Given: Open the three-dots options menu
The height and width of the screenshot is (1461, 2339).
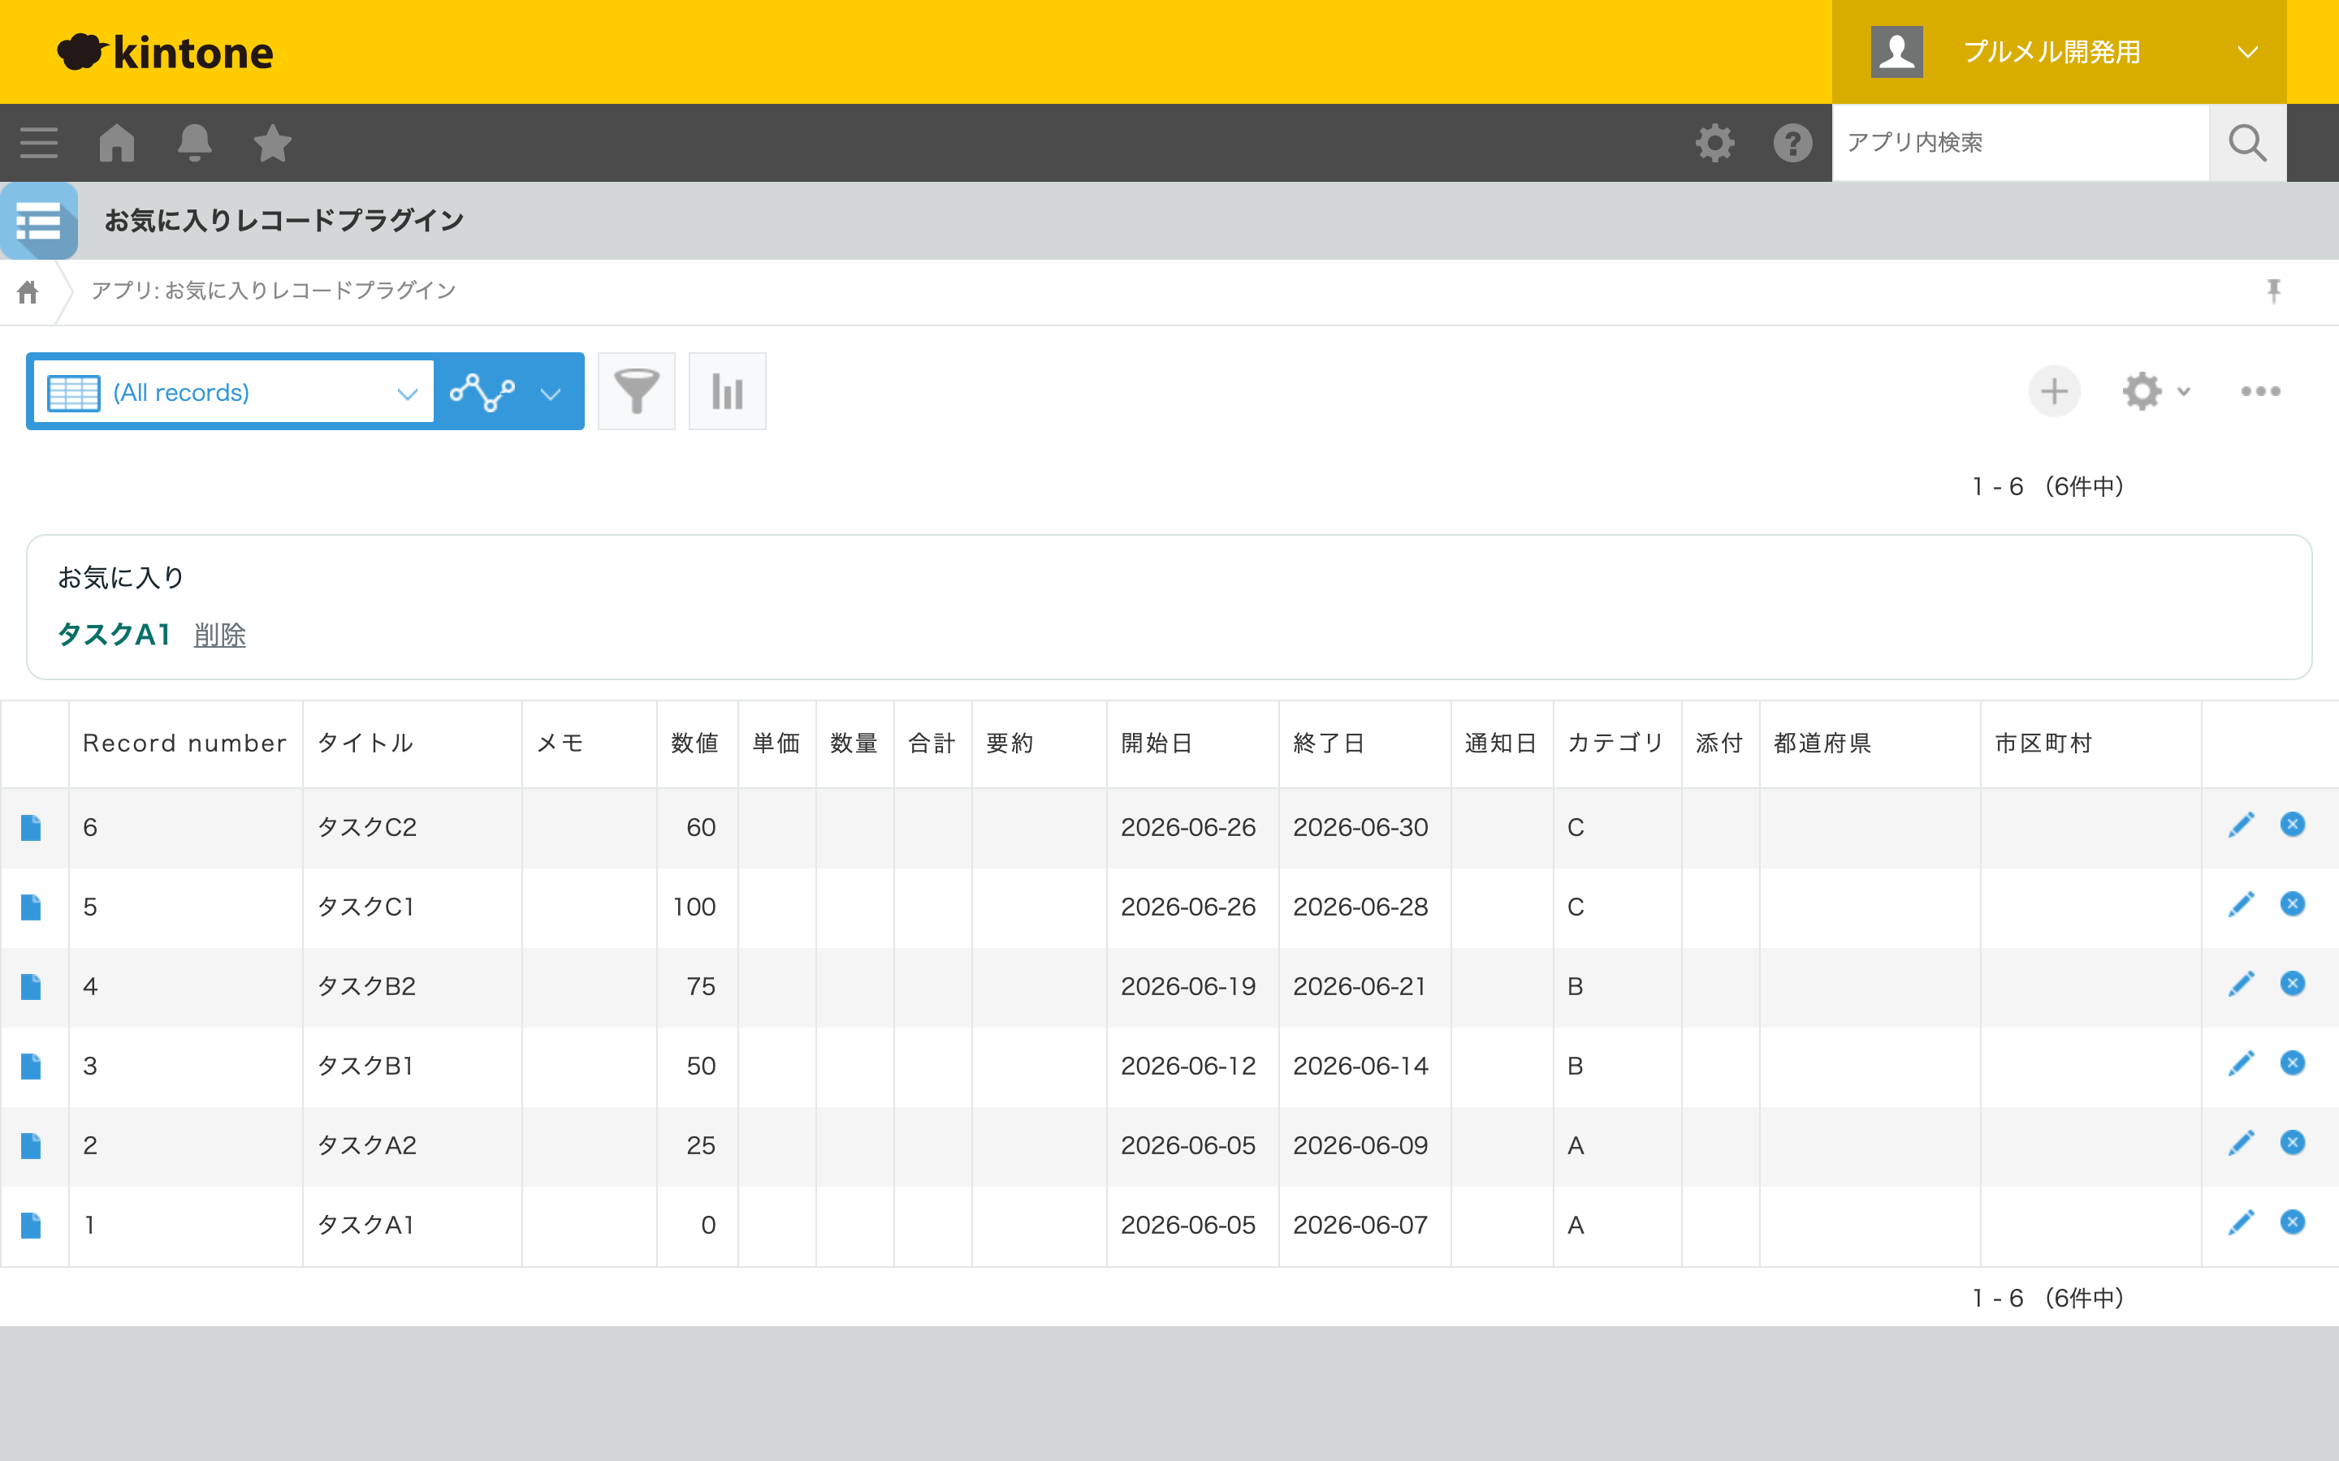Looking at the screenshot, I should tap(2261, 391).
